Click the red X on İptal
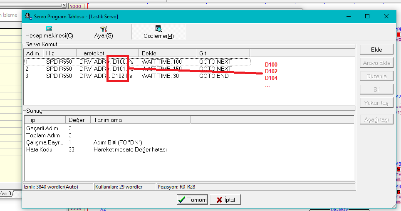This screenshot has height=211, width=401. (x=218, y=200)
